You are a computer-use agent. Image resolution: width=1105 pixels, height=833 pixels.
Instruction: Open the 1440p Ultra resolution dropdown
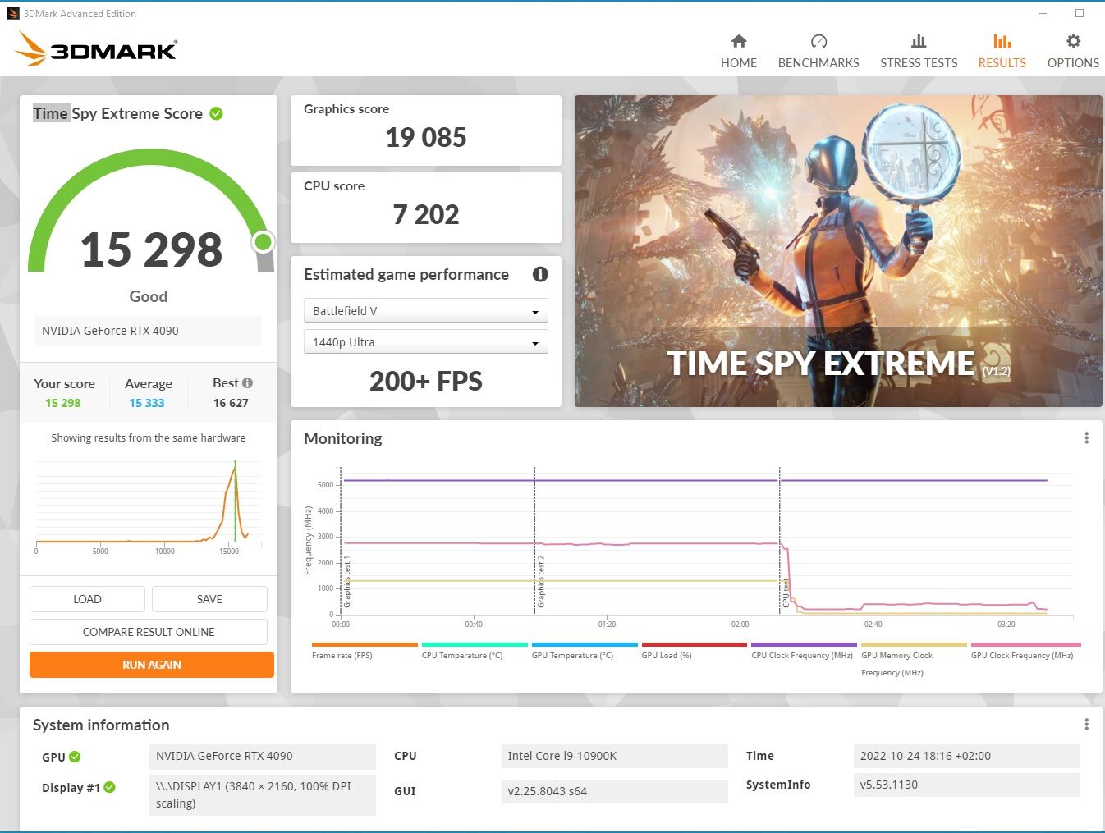pyautogui.click(x=426, y=342)
